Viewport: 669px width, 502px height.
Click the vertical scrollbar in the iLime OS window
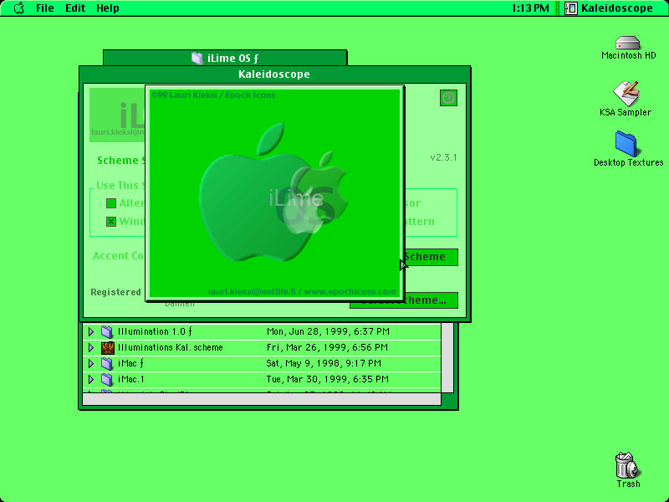[447, 357]
